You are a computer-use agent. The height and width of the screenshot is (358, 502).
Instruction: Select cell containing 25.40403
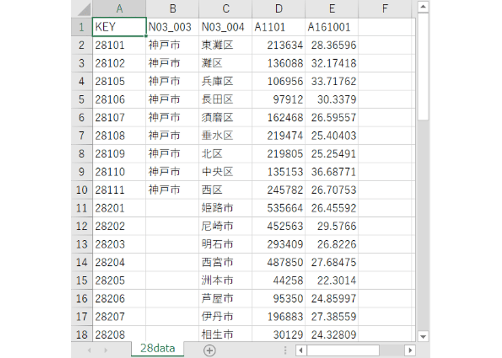tap(331, 136)
